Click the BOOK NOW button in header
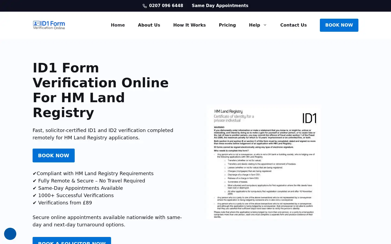 coord(339,25)
